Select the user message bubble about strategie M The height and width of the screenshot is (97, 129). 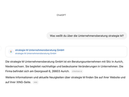(87, 36)
